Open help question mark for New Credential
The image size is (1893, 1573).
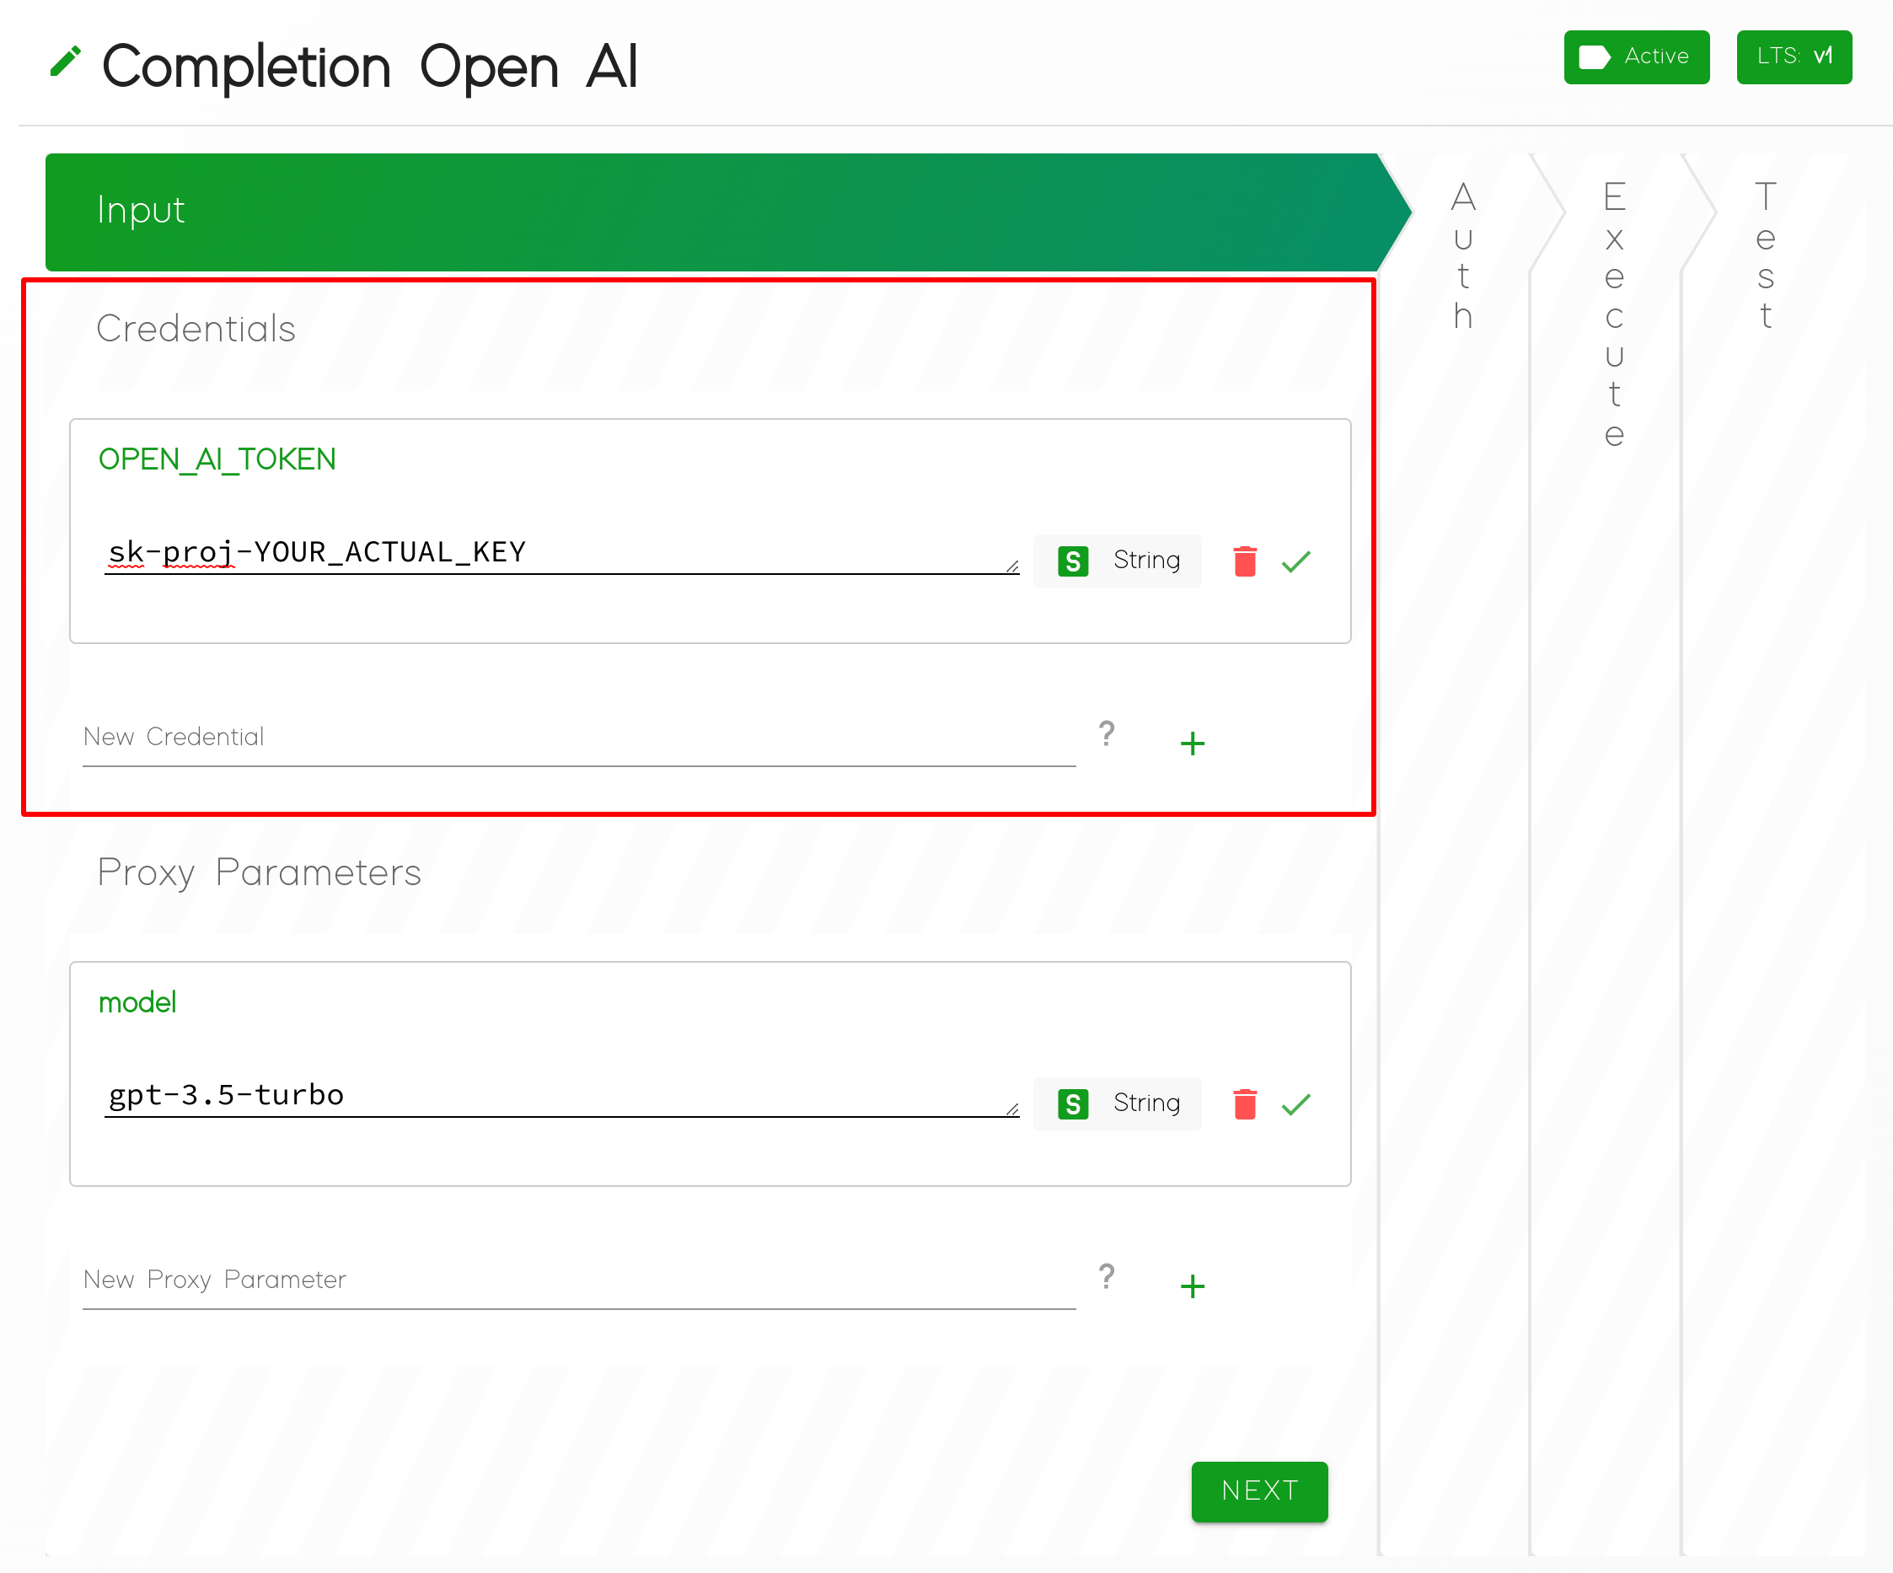pyautogui.click(x=1107, y=733)
